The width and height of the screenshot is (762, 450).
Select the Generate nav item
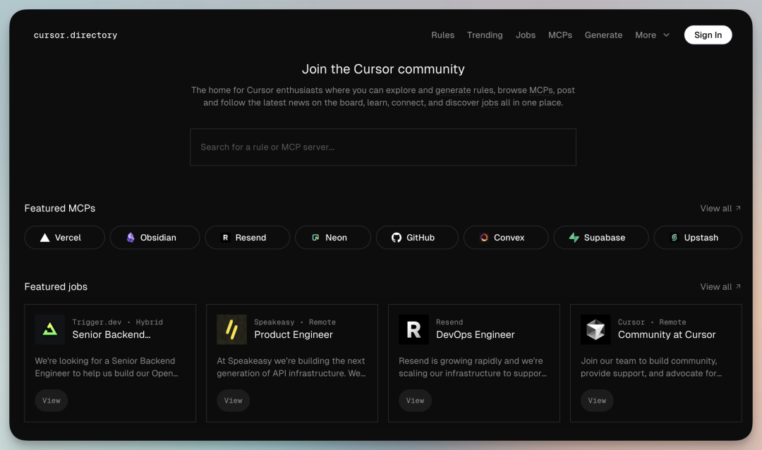603,35
